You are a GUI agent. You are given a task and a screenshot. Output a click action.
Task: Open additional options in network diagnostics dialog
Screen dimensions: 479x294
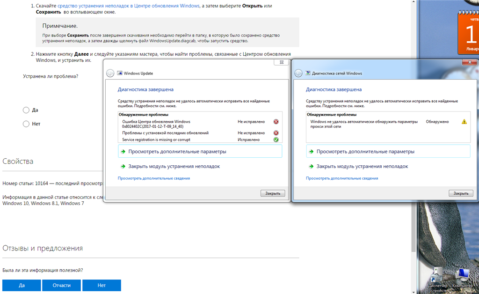(388, 152)
